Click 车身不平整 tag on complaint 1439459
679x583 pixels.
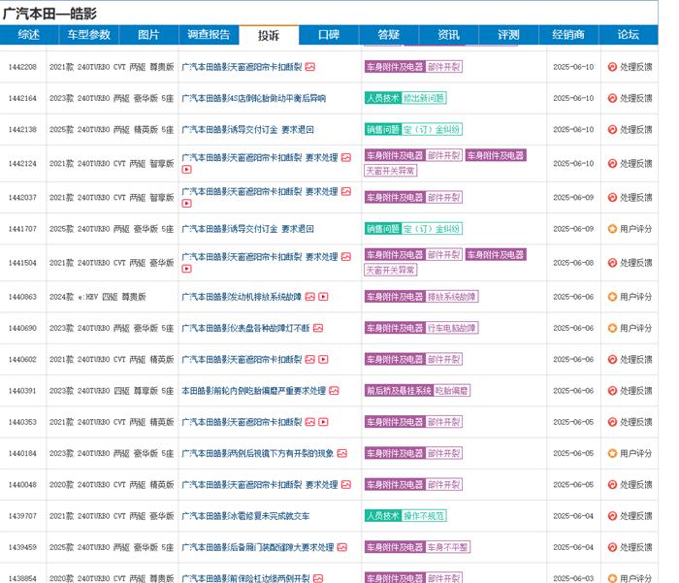[x=448, y=547]
